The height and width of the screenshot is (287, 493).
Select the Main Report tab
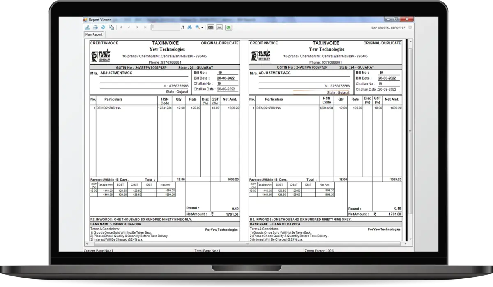pos(94,34)
